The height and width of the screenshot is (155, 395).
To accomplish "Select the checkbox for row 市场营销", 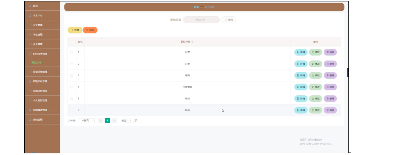I will 72,87.
